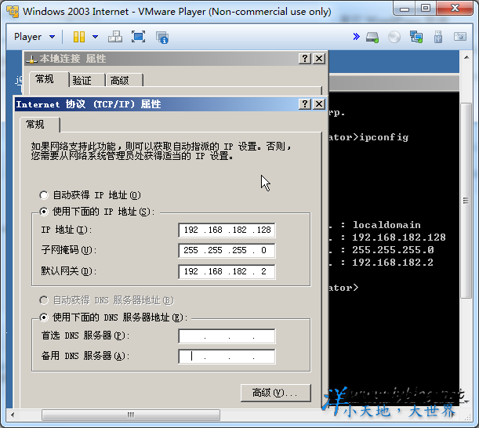Viewport: 479px width, 428px height.
Task: Click the horizontal scrollbar thumb
Action: 131,415
